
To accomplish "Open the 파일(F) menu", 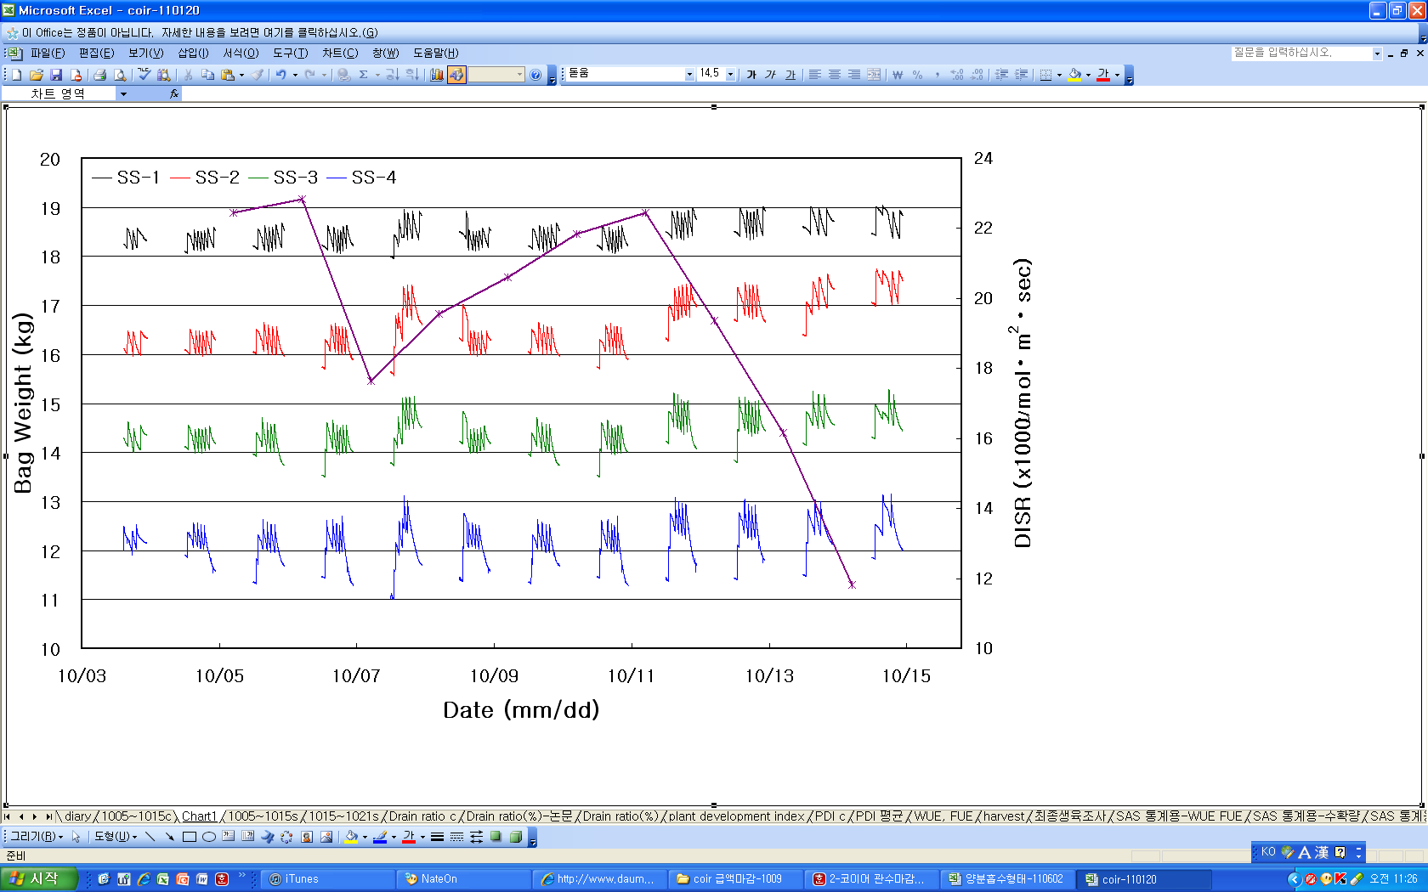I will (x=48, y=53).
